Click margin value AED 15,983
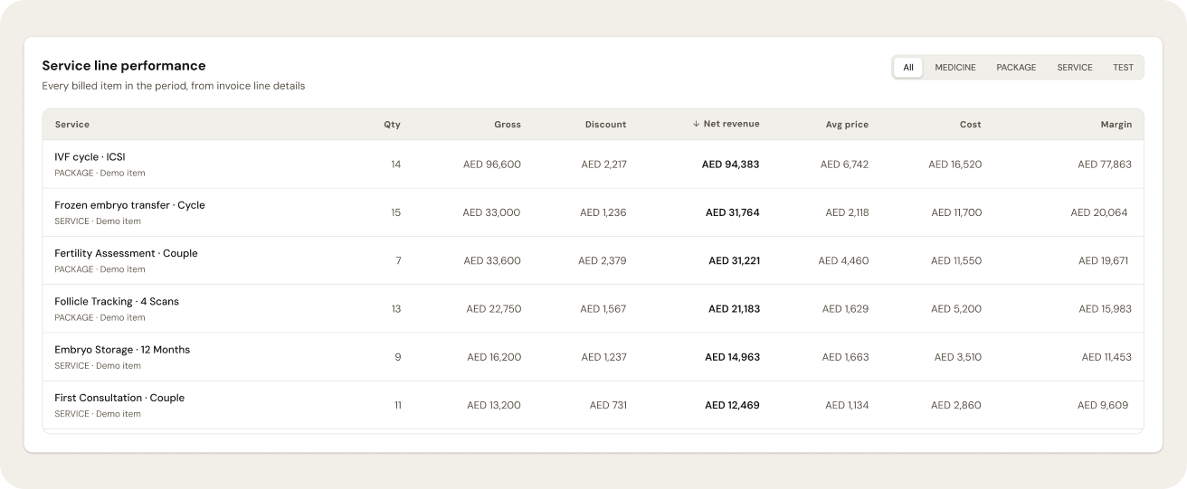Viewport: 1187px width, 489px height. pos(1105,309)
